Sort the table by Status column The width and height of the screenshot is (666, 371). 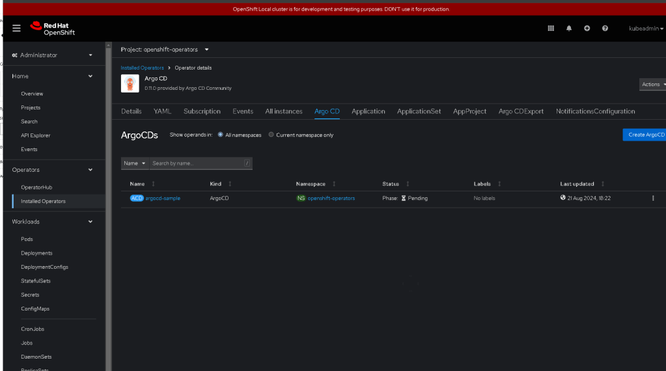click(408, 184)
